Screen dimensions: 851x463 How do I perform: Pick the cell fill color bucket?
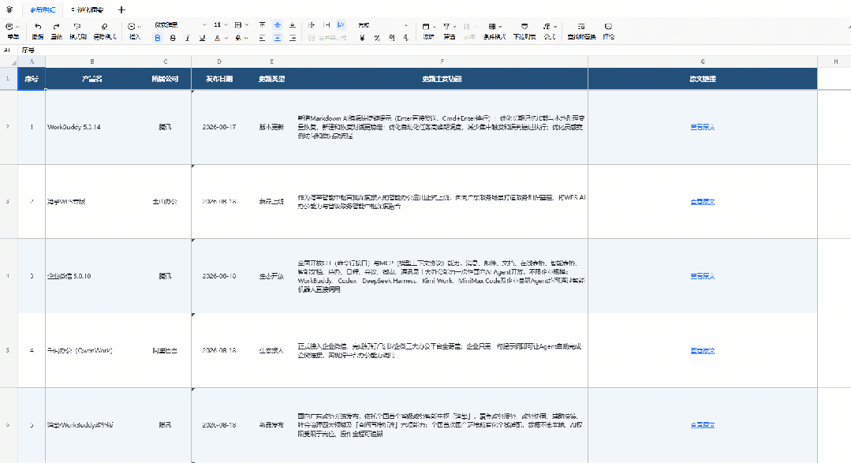point(238,37)
